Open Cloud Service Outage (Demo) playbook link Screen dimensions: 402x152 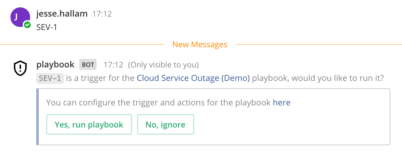click(x=193, y=78)
